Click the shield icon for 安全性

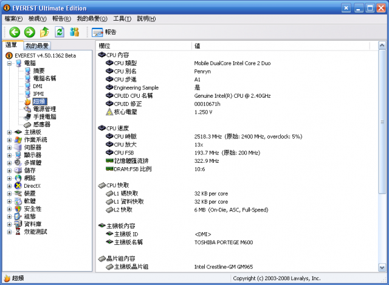pos(18,209)
